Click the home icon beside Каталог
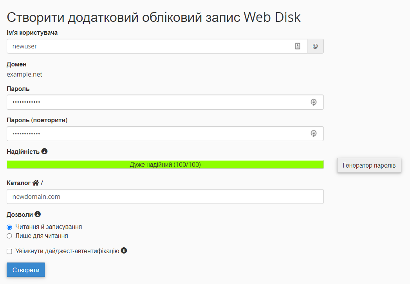 point(36,183)
